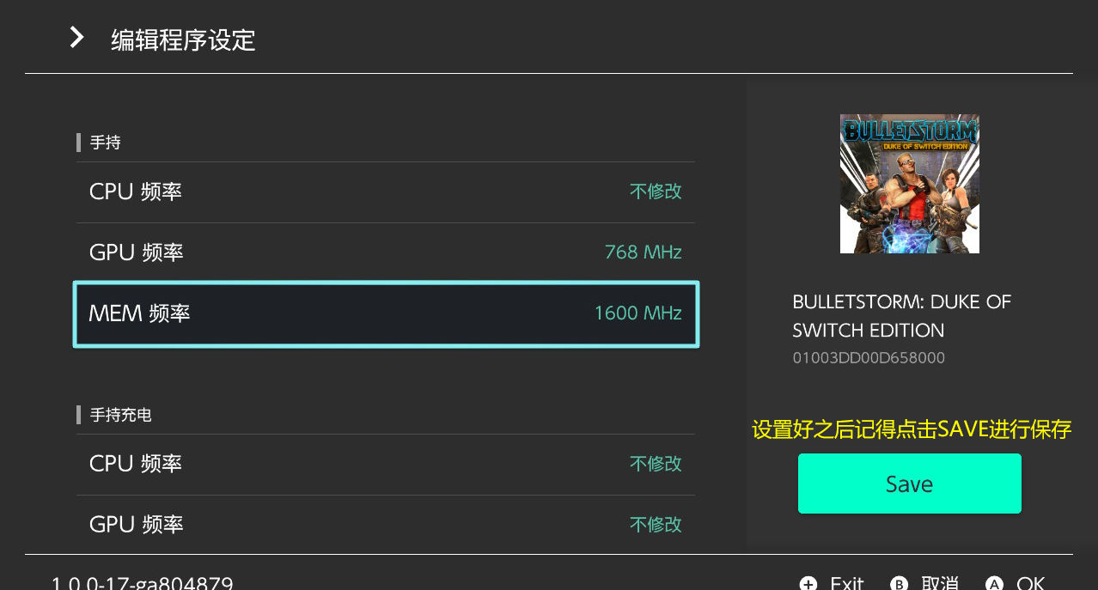Click the 手持充电 section header
Viewport: 1098px width, 590px height.
pyautogui.click(x=120, y=415)
